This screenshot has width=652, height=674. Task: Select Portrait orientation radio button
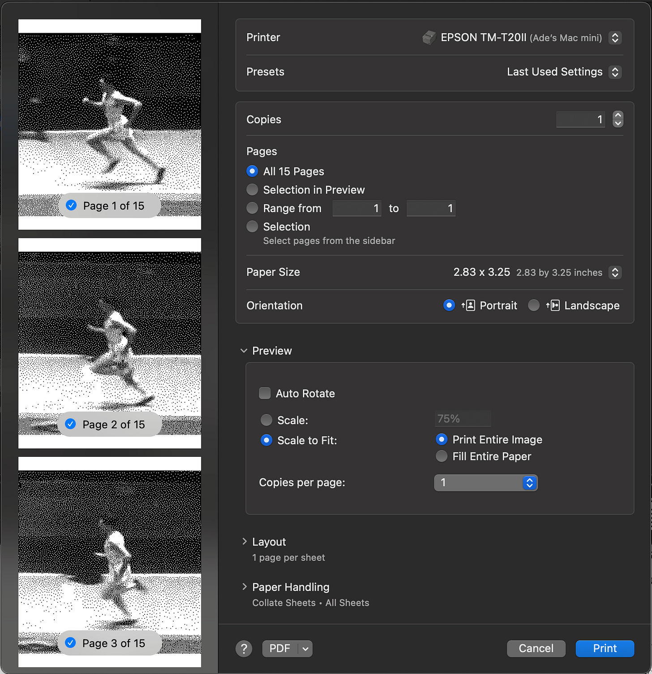click(449, 305)
